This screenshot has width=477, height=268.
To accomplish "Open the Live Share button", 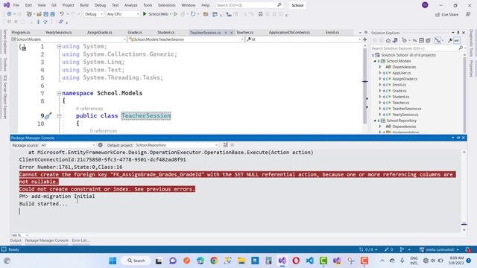I will pyautogui.click(x=446, y=14).
